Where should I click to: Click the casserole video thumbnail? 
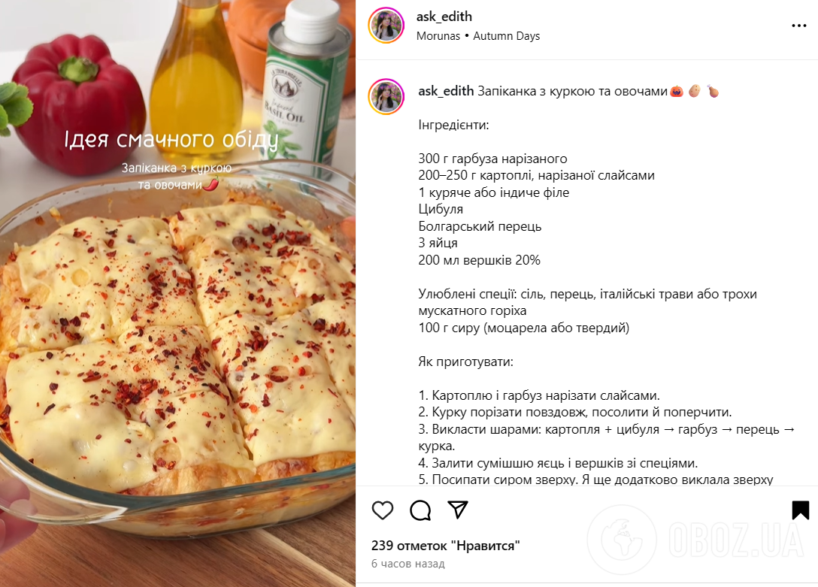(178, 293)
